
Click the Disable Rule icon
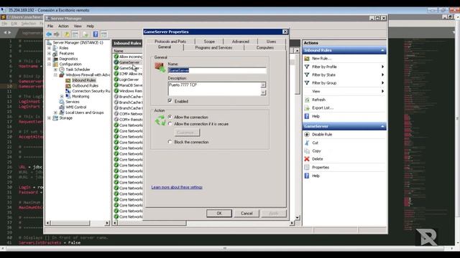point(307,135)
